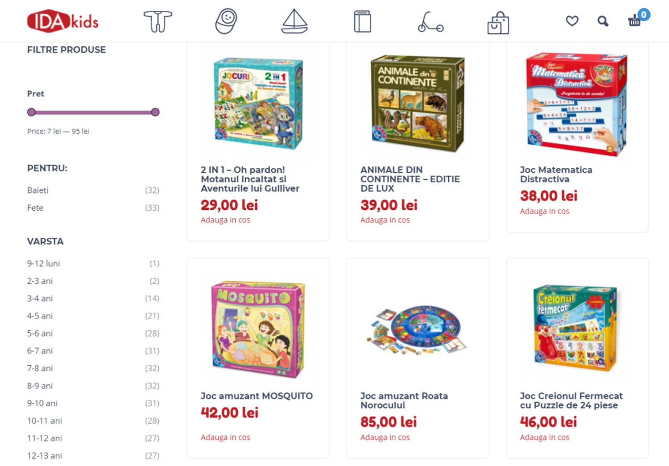Screen dimensions: 669x466
Task: Open the clothing category icon
Action: click(158, 21)
